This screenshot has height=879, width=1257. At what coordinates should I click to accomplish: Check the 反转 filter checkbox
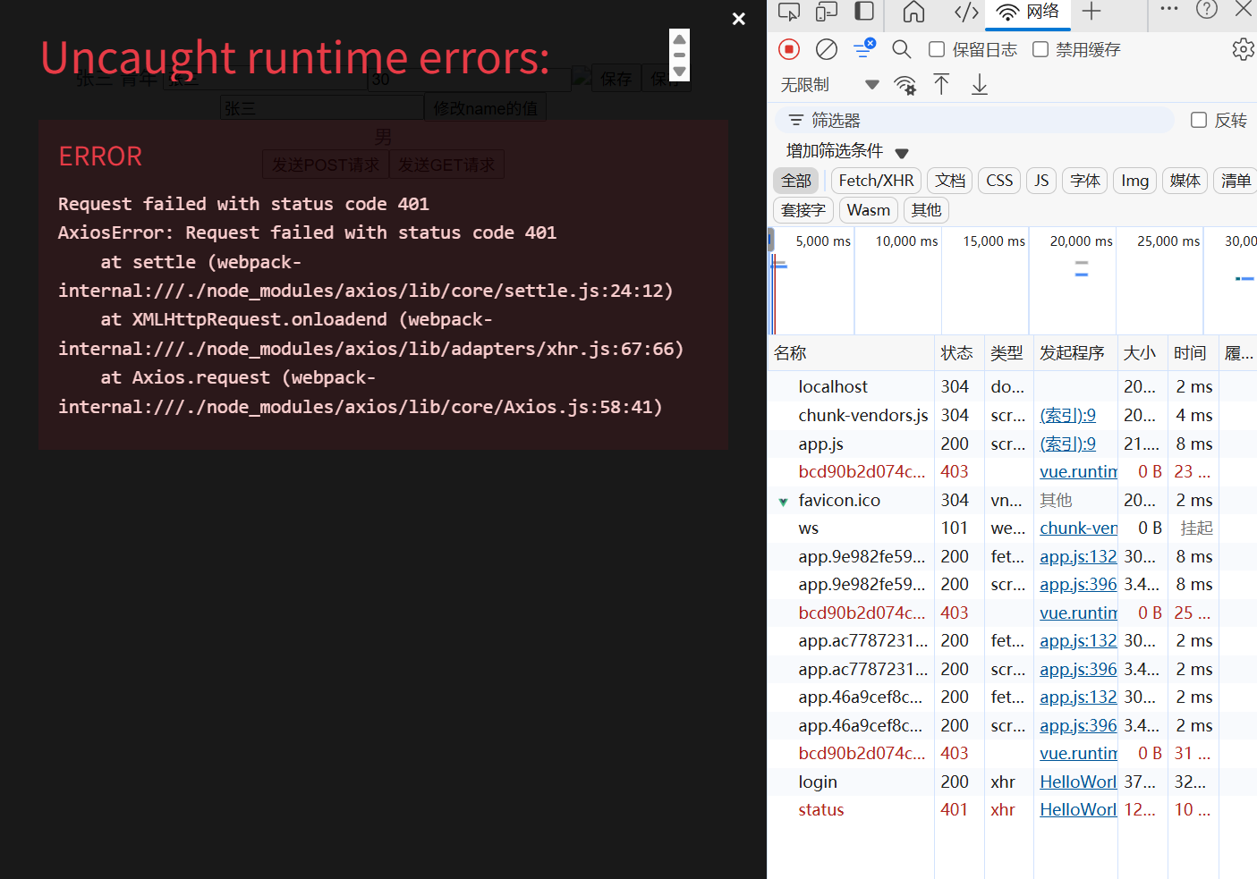(1199, 120)
